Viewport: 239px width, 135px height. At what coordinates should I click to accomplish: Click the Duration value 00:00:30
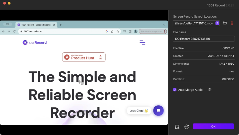228,79
